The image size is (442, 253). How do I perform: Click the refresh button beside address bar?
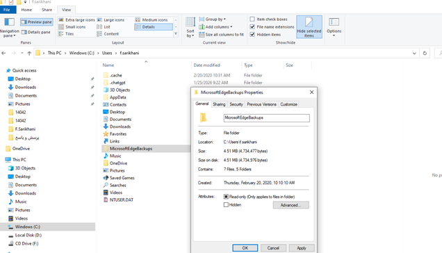point(425,53)
